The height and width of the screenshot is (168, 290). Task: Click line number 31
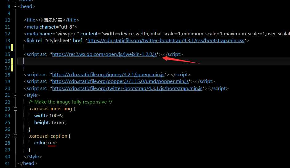[7, 164]
